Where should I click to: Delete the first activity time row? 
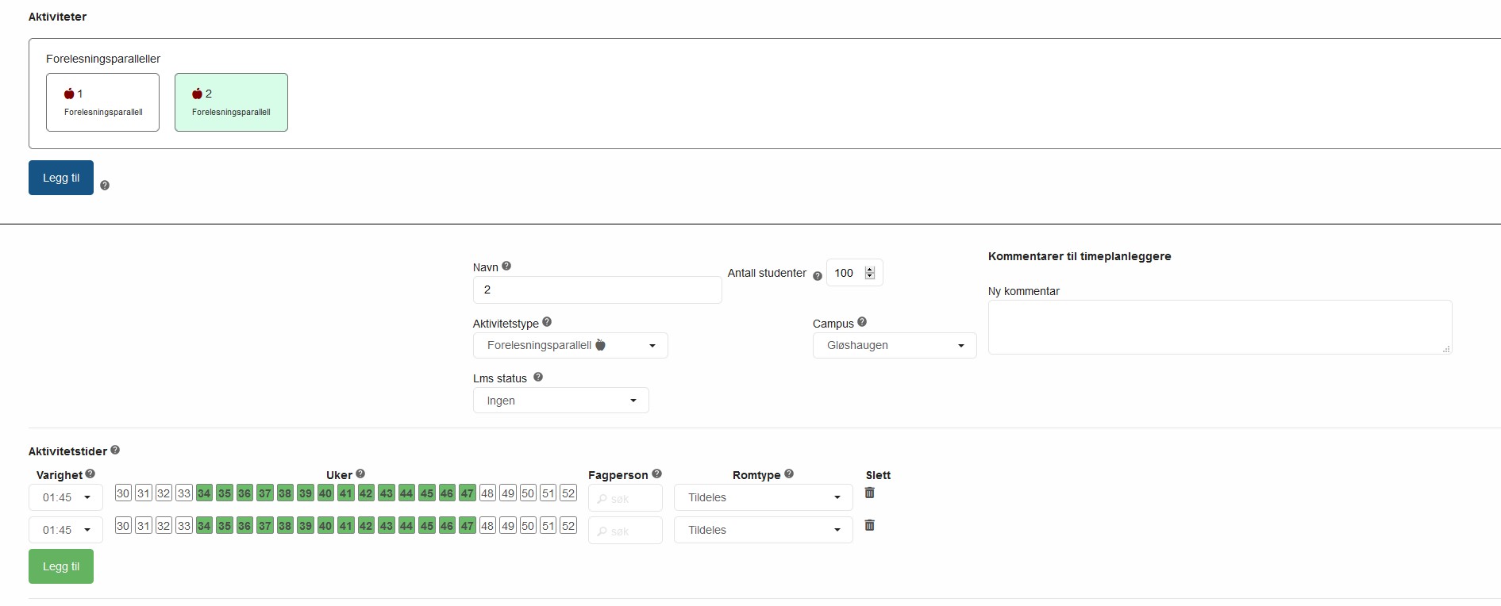[870, 493]
